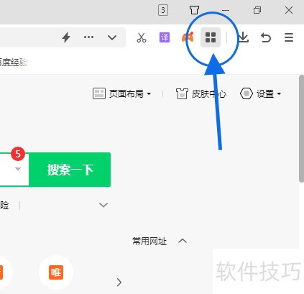Open the extensions grid icon
This screenshot has height=294, width=304.
pos(211,37)
